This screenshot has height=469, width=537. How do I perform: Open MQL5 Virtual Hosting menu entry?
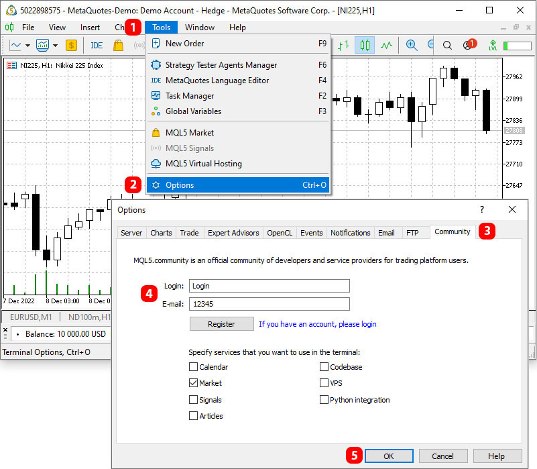(239, 164)
